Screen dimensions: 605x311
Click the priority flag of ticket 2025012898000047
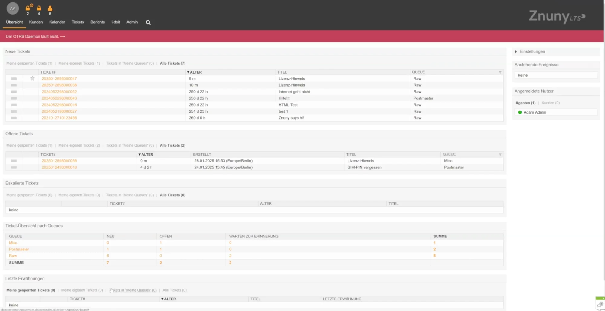tap(14, 78)
